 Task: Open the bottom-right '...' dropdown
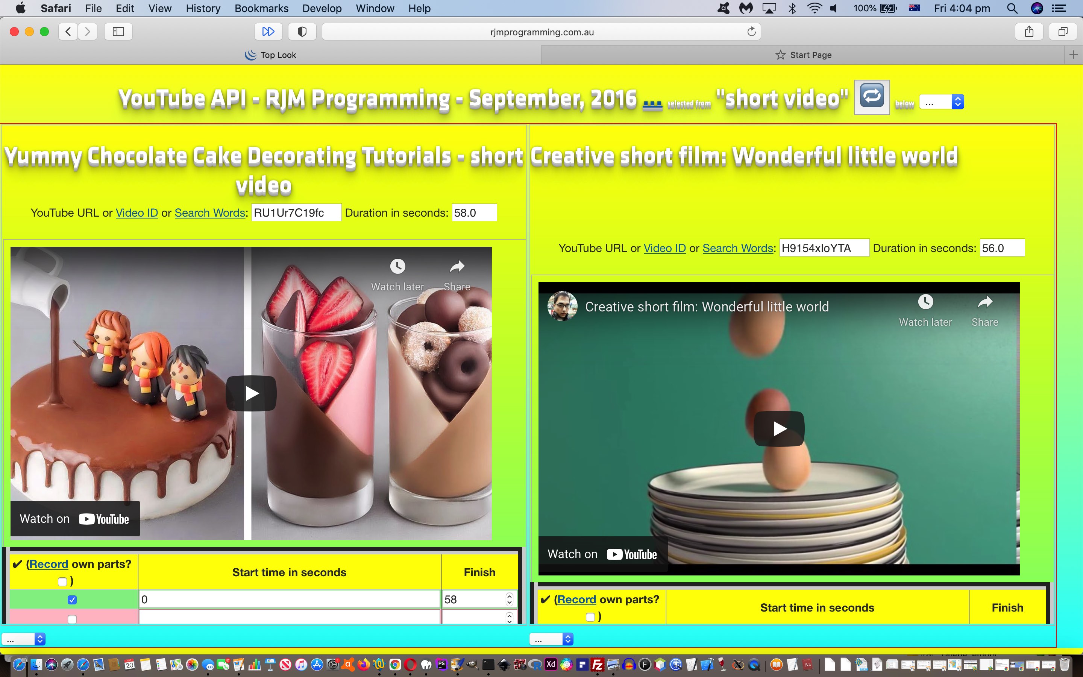[551, 639]
